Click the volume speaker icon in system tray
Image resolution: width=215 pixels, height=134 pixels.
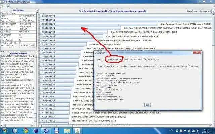coord(197,131)
